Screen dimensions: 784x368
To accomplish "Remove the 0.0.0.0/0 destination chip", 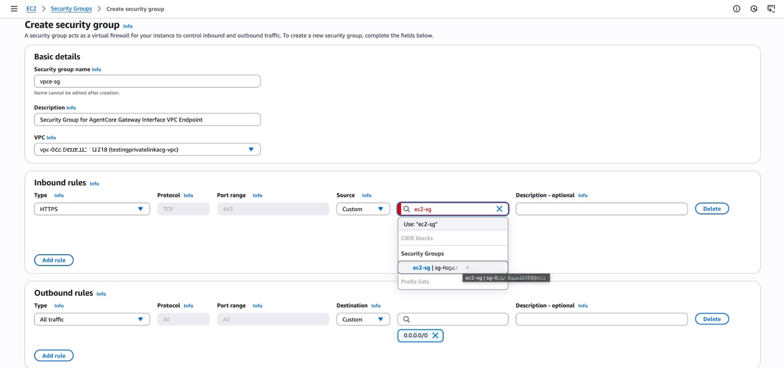I will coord(435,335).
